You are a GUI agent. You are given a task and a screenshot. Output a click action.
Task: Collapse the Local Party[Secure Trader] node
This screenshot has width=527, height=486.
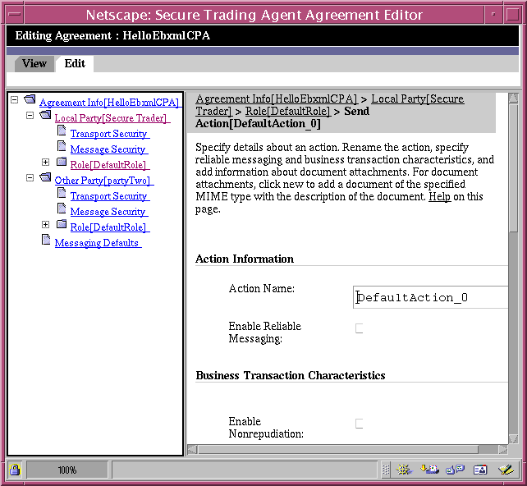pos(30,115)
